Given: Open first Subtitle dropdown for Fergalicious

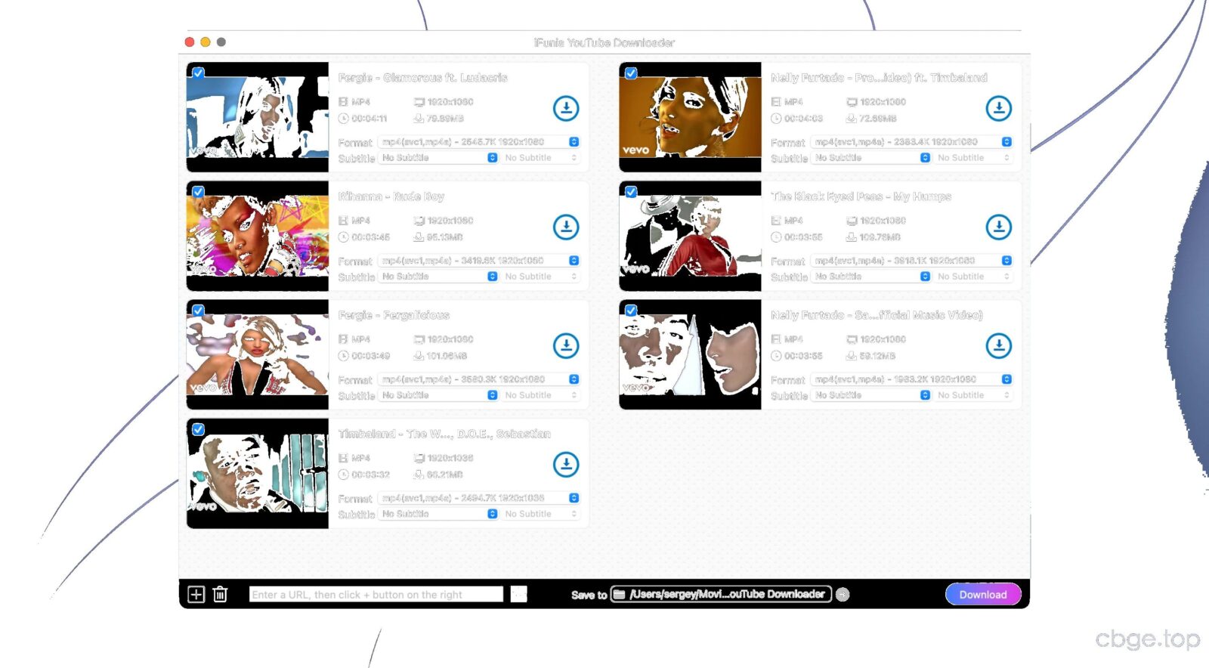Looking at the screenshot, I should pos(438,395).
